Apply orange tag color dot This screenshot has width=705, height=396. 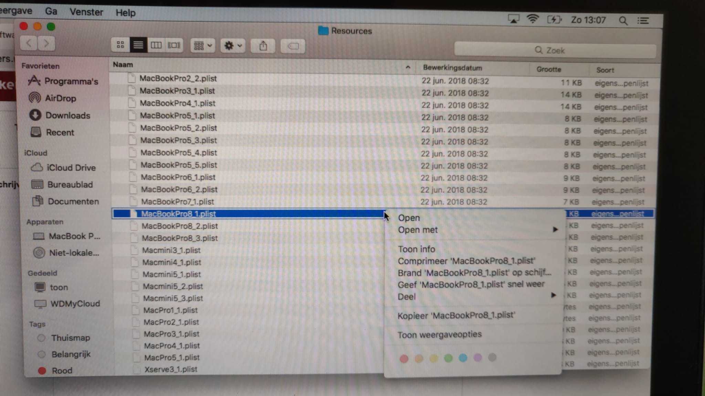pyautogui.click(x=419, y=359)
